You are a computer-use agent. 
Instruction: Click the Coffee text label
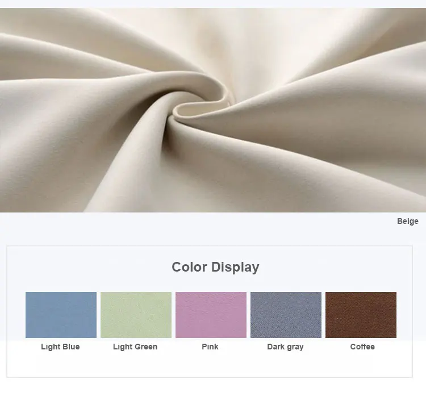(362, 347)
